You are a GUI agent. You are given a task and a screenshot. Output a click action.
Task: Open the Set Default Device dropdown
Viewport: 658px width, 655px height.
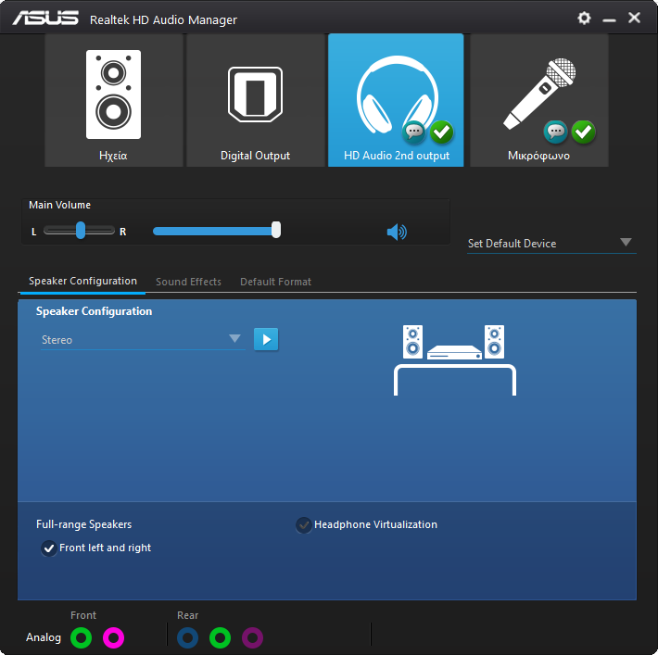point(551,244)
